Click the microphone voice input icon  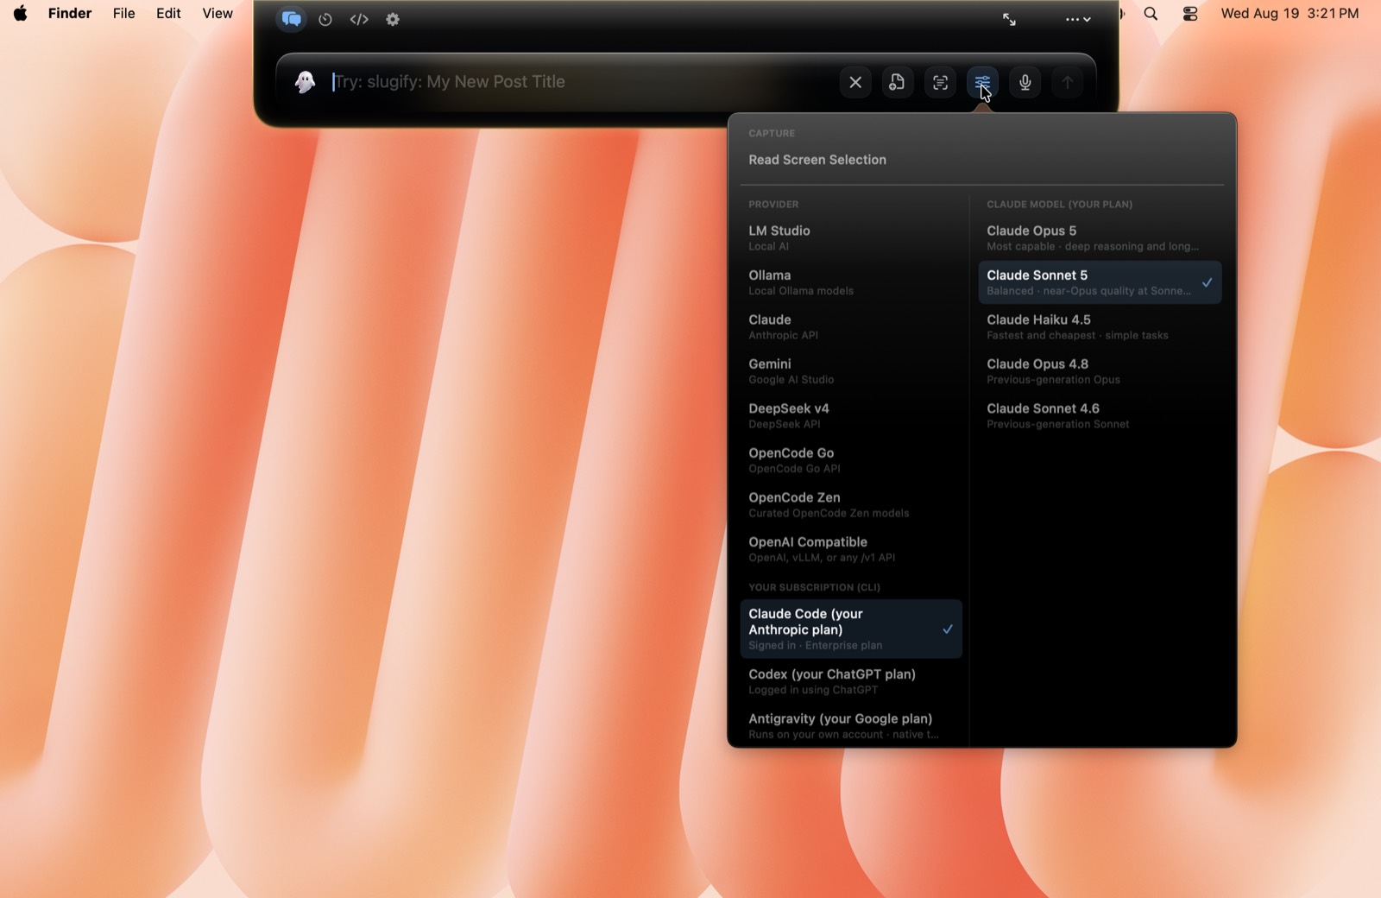(x=1025, y=82)
